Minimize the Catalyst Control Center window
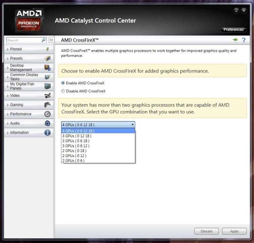254x243 pixels. tap(236, 11)
